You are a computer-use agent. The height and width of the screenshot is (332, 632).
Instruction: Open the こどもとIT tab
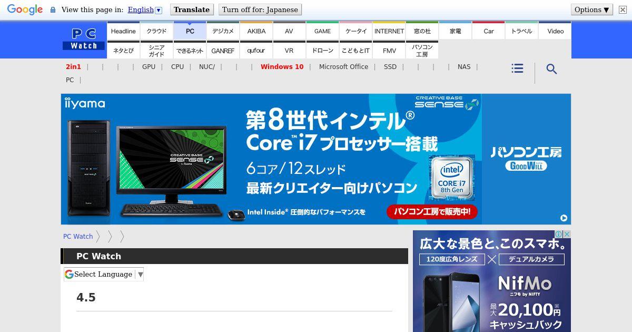click(x=355, y=50)
